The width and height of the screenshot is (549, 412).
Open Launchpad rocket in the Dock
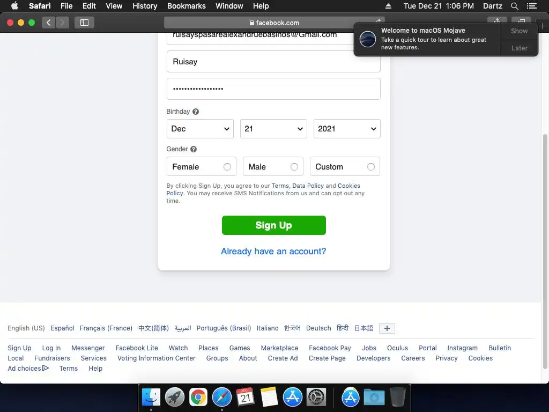(175, 398)
